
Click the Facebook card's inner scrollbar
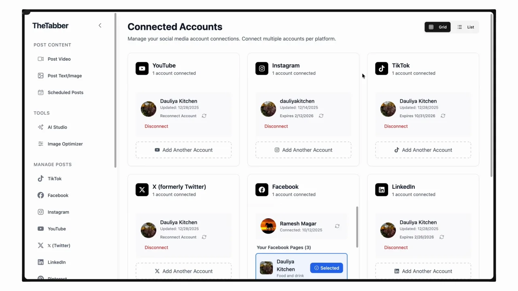point(357,227)
